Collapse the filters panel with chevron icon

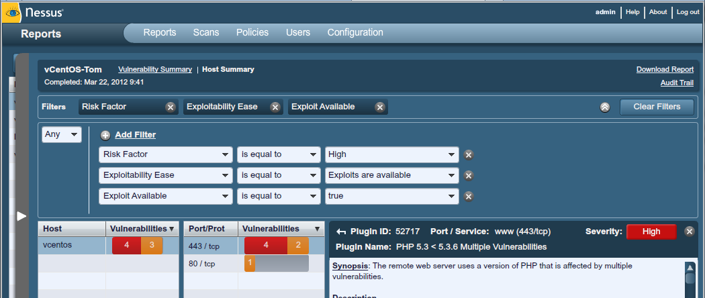(x=605, y=107)
